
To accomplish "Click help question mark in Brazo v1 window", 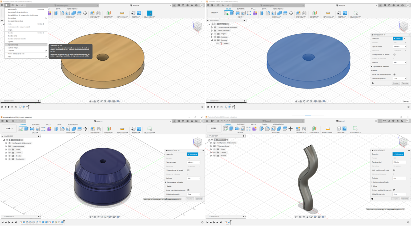I will [x=402, y=121].
